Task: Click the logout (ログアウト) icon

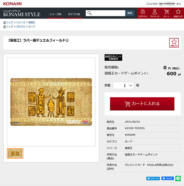Action: 143,13
